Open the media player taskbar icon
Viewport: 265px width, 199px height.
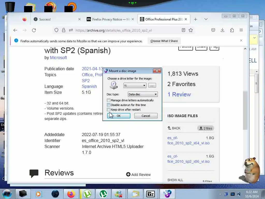(38, 194)
